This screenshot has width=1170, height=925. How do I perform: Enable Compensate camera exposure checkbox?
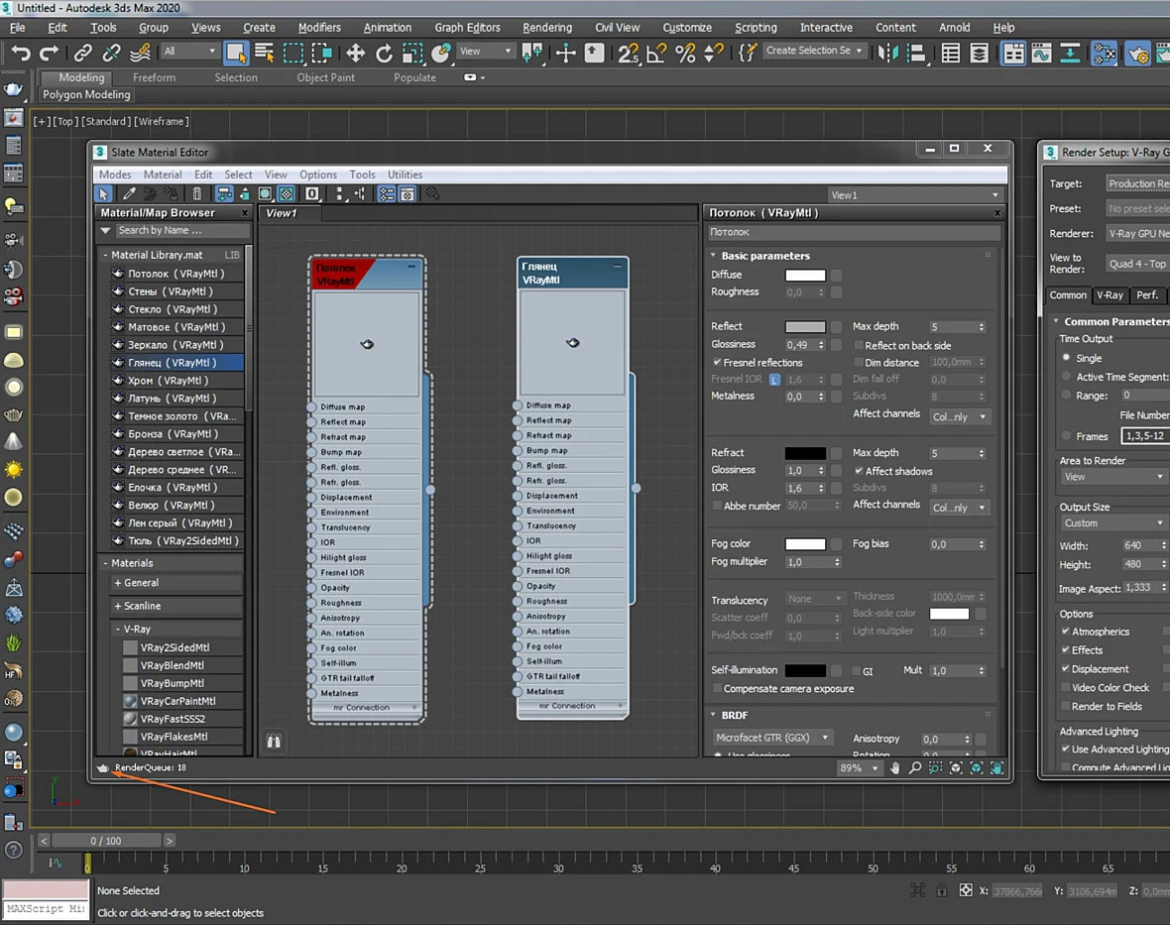coord(717,688)
